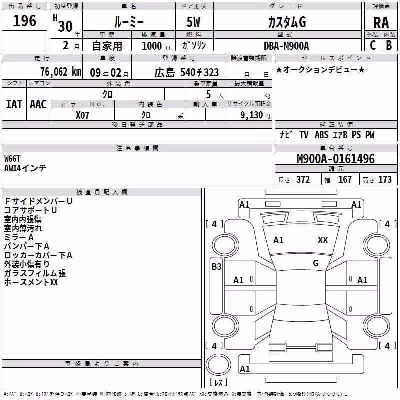Select the G mark on the windshield

pos(316,263)
